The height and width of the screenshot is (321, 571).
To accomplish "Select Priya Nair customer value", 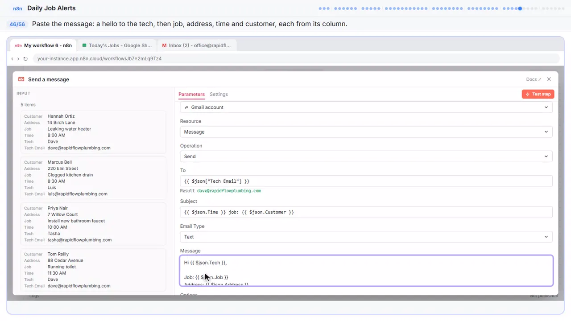I will 58,208.
